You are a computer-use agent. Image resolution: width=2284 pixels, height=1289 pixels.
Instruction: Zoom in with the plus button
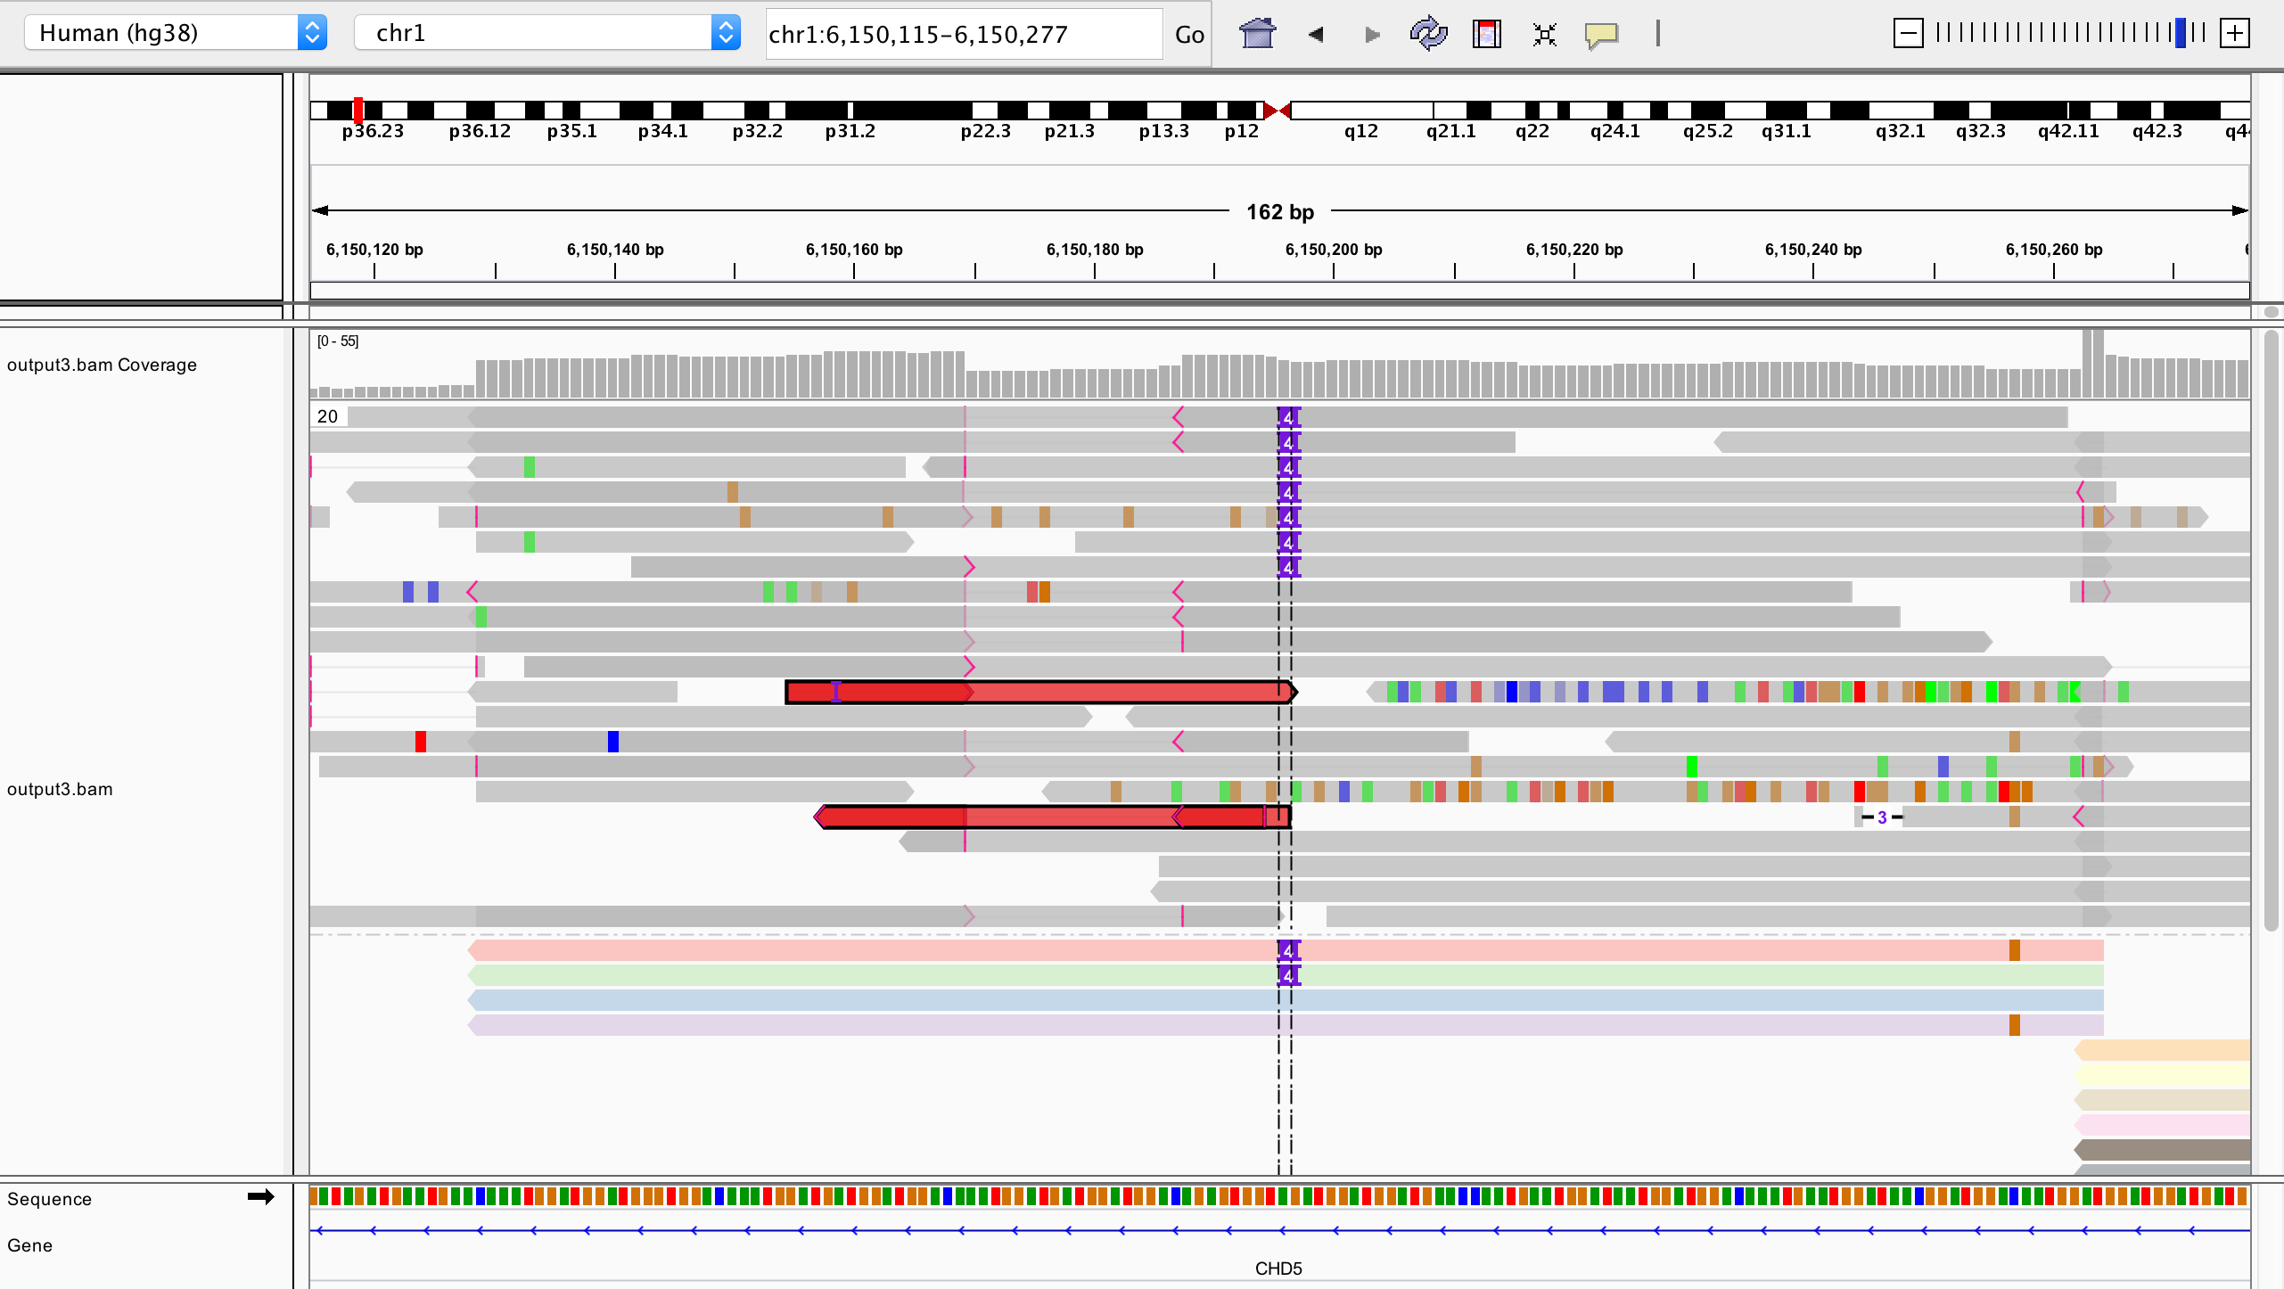2234,34
